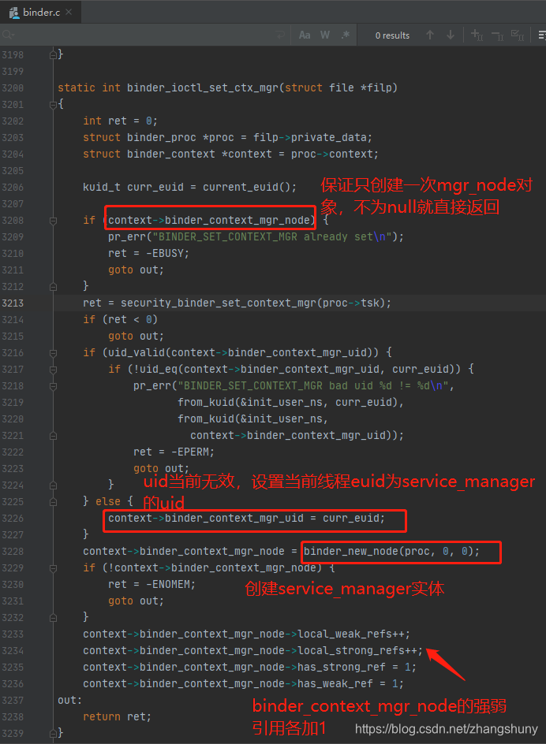Click 'binder_new_node(proc, 0, 0)' call
Screen dimensions: 546x744
click(388, 552)
